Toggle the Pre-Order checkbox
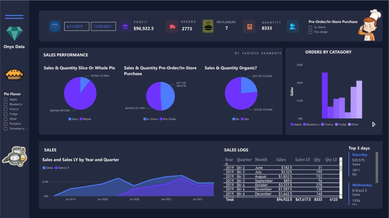 (x=310, y=32)
